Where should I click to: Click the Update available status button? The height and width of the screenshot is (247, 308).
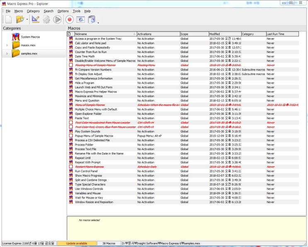coord(78,243)
